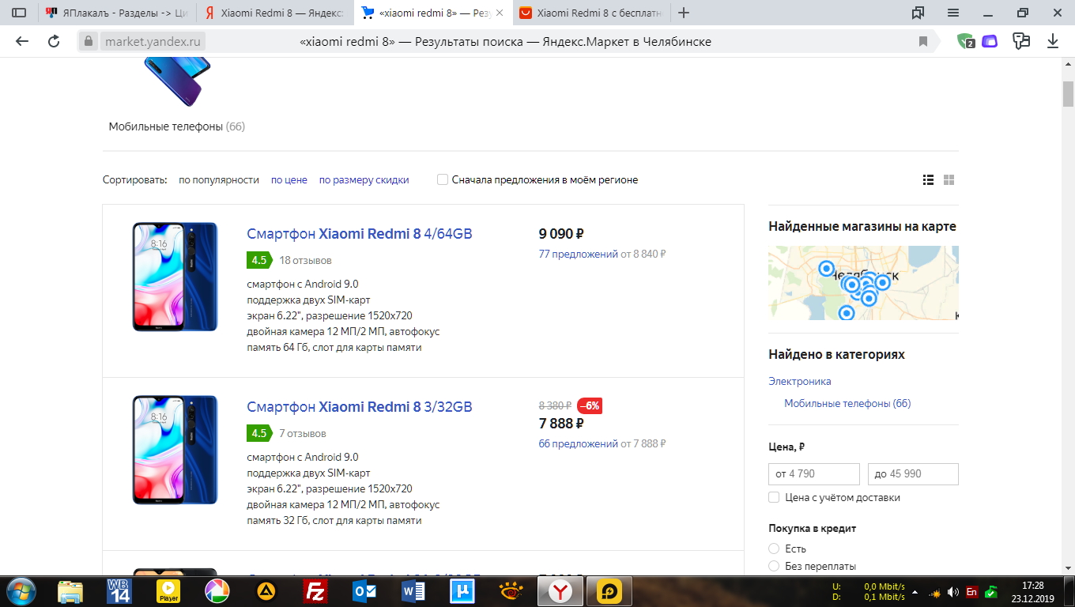
Task: Click the 4.5 rating badge for Redmi 8 3/32GB
Action: coord(259,433)
